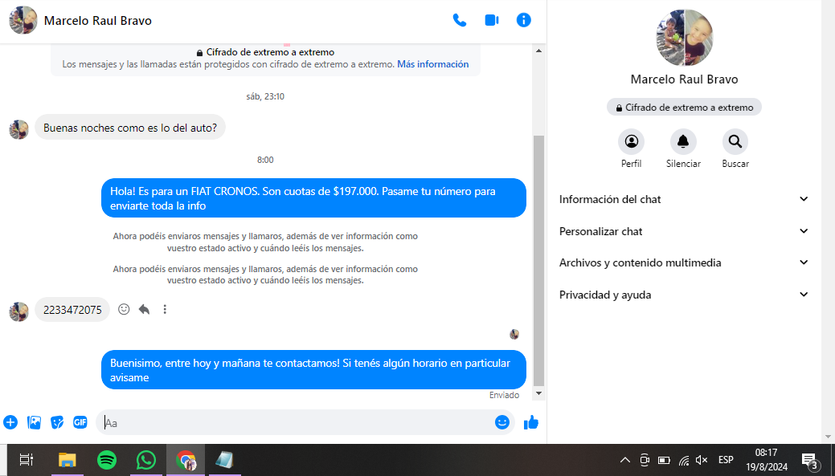Image resolution: width=835 pixels, height=476 pixels.
Task: Click the battery tray icon
Action: click(664, 460)
